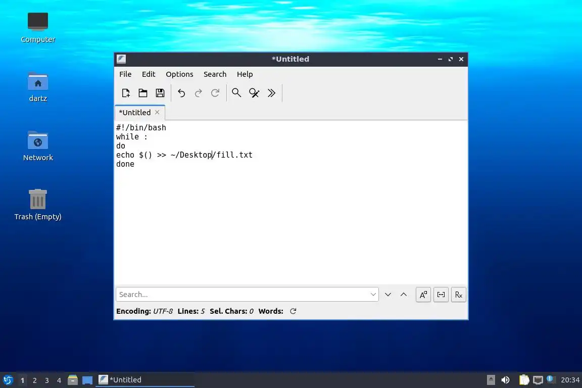
Task: Open the Search menu
Action: 215,74
